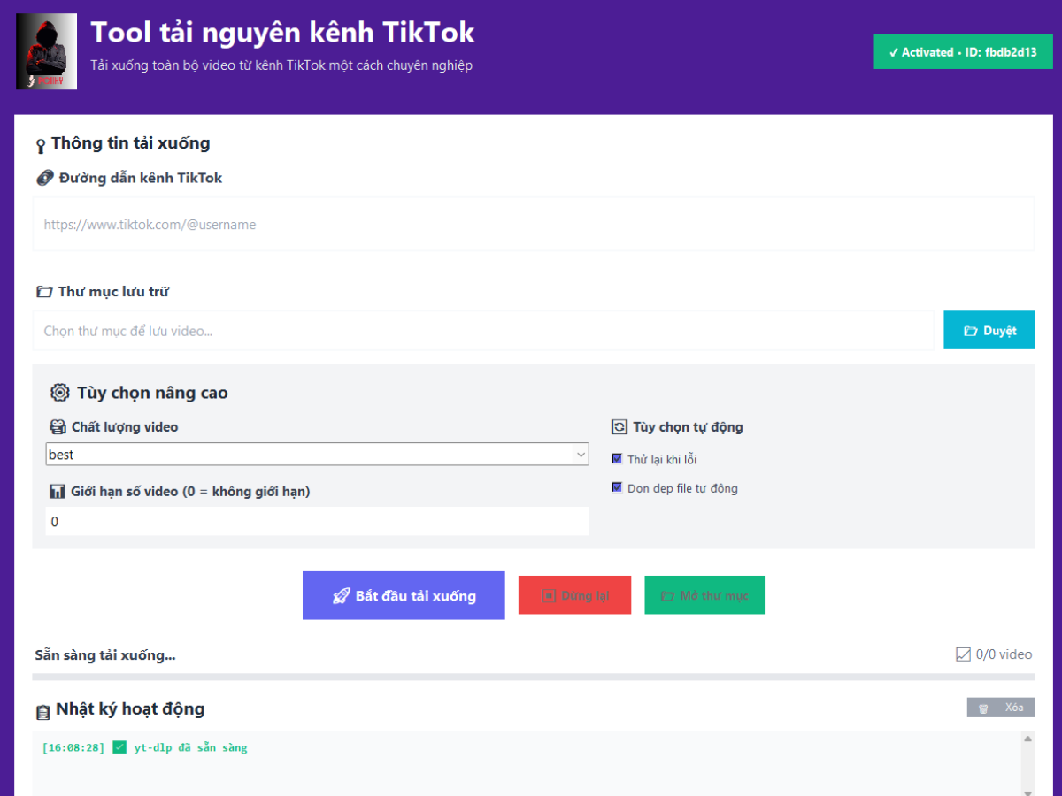Click the film icon near Chất lượng video
The image size is (1062, 796).
click(x=57, y=425)
